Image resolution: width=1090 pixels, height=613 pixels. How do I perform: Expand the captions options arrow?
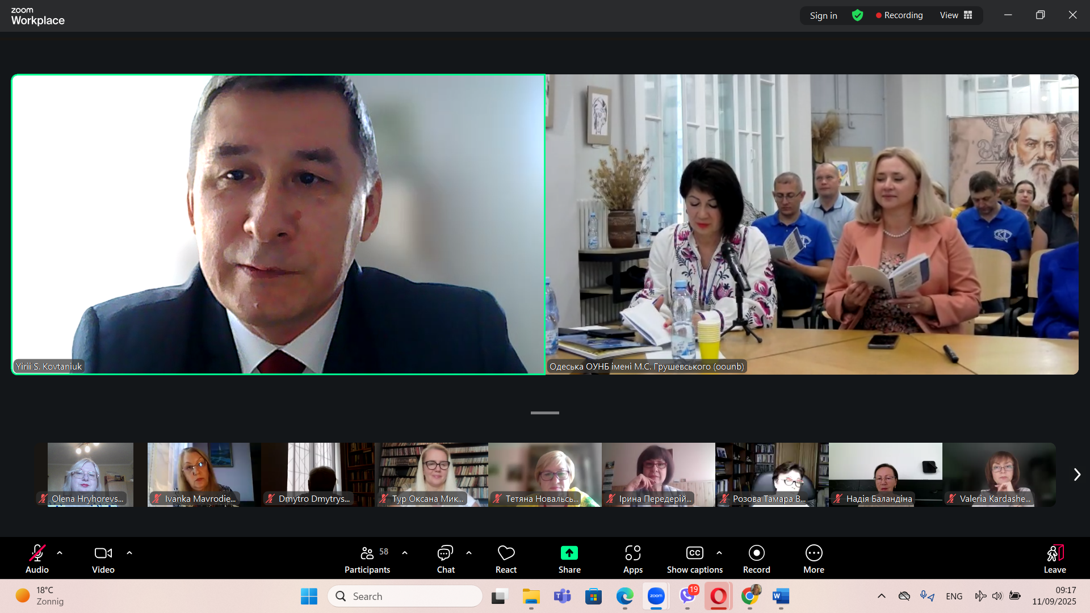pyautogui.click(x=719, y=552)
